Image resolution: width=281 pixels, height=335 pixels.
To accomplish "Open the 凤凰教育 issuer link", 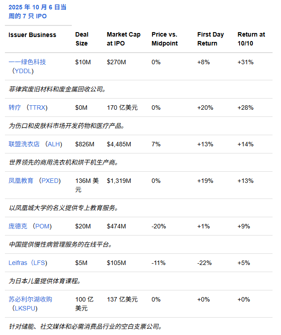I will pos(21,181).
